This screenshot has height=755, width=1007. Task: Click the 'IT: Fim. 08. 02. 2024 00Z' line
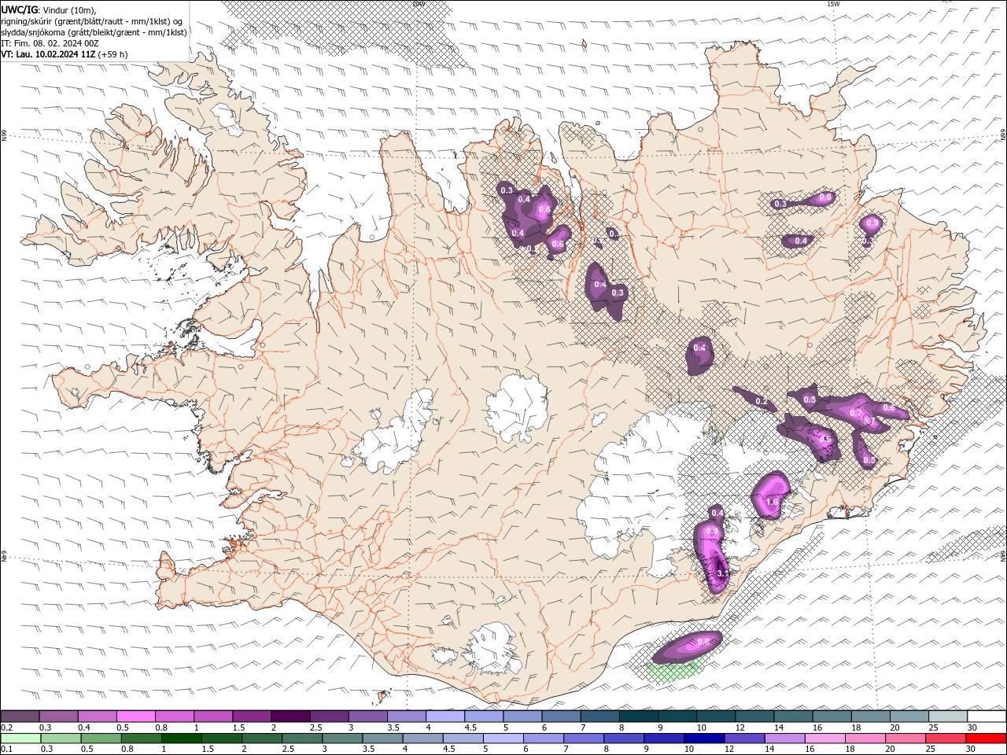[x=50, y=43]
